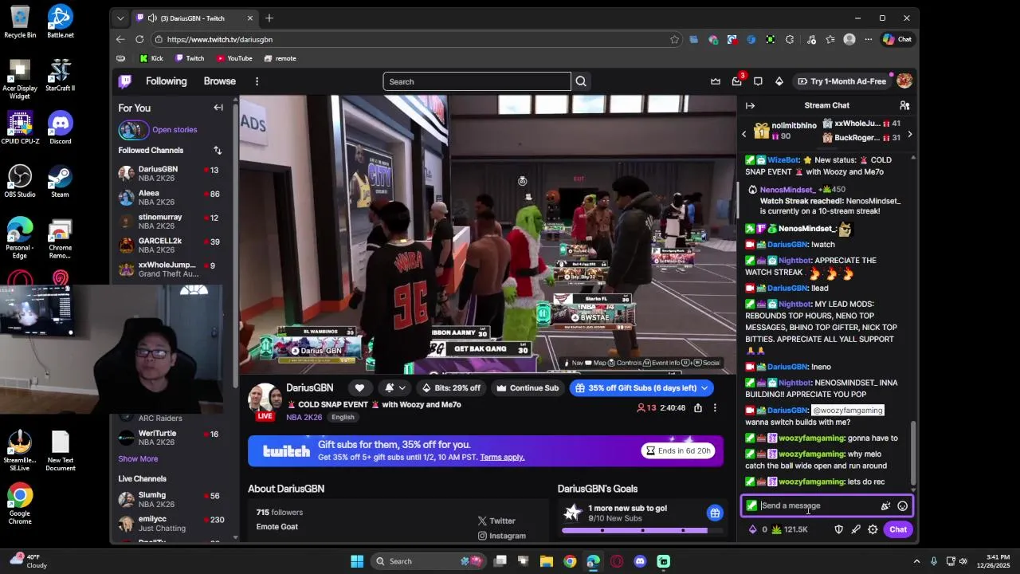
Task: Click the celebration party popper icon in chat box
Action: (885, 505)
